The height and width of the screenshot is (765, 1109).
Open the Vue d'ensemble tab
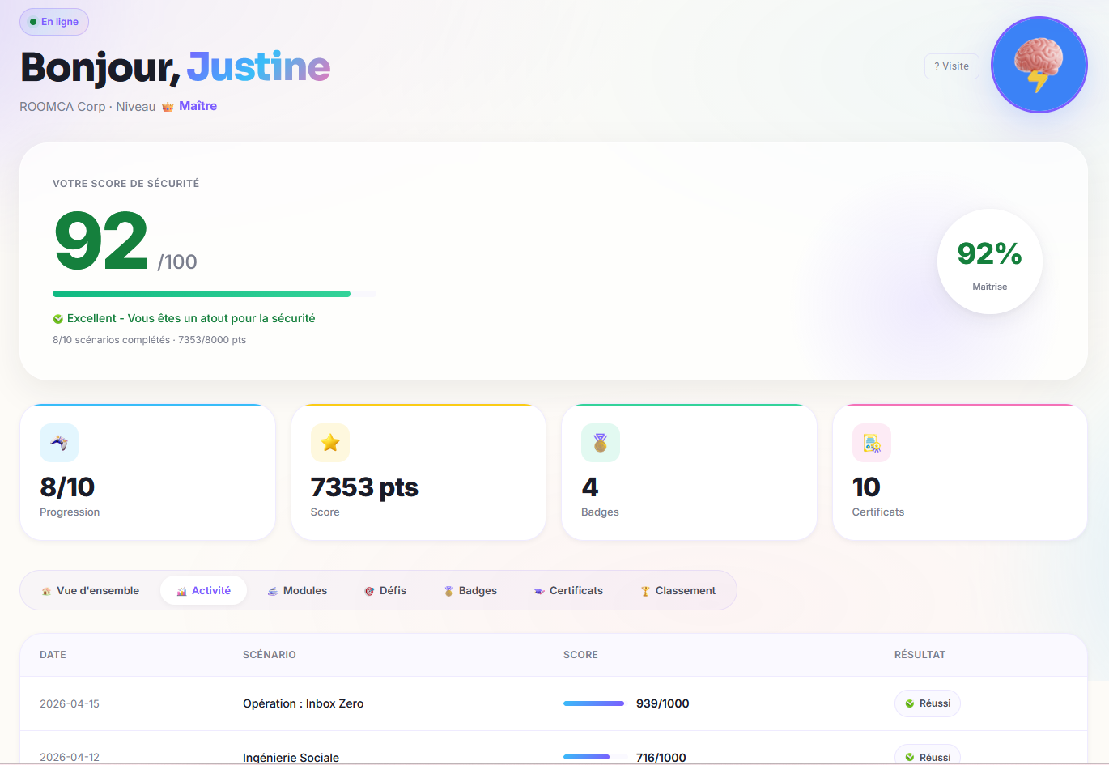tap(91, 591)
